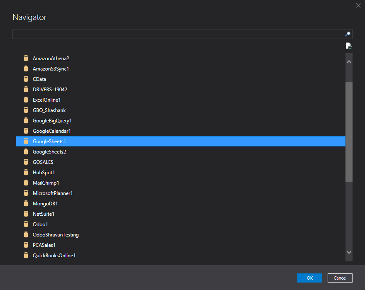
Task: Click the database icon next to MongoDB1
Action: pos(26,203)
